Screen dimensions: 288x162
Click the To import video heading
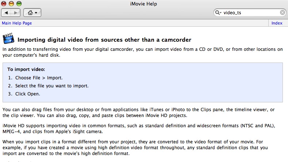point(26,69)
